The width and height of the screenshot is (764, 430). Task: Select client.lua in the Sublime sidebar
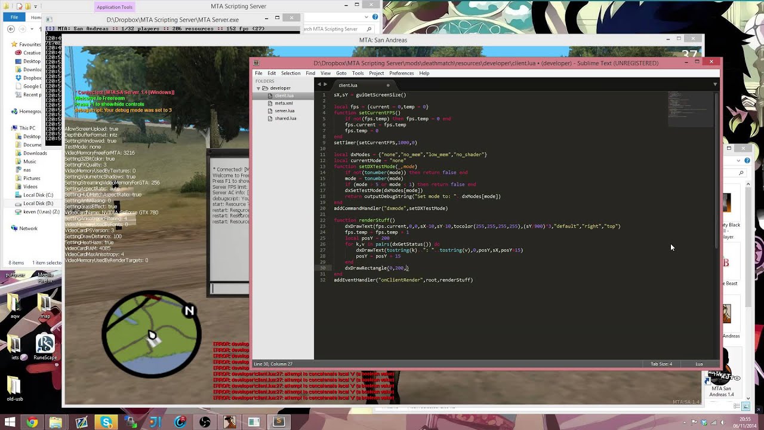pyautogui.click(x=284, y=96)
